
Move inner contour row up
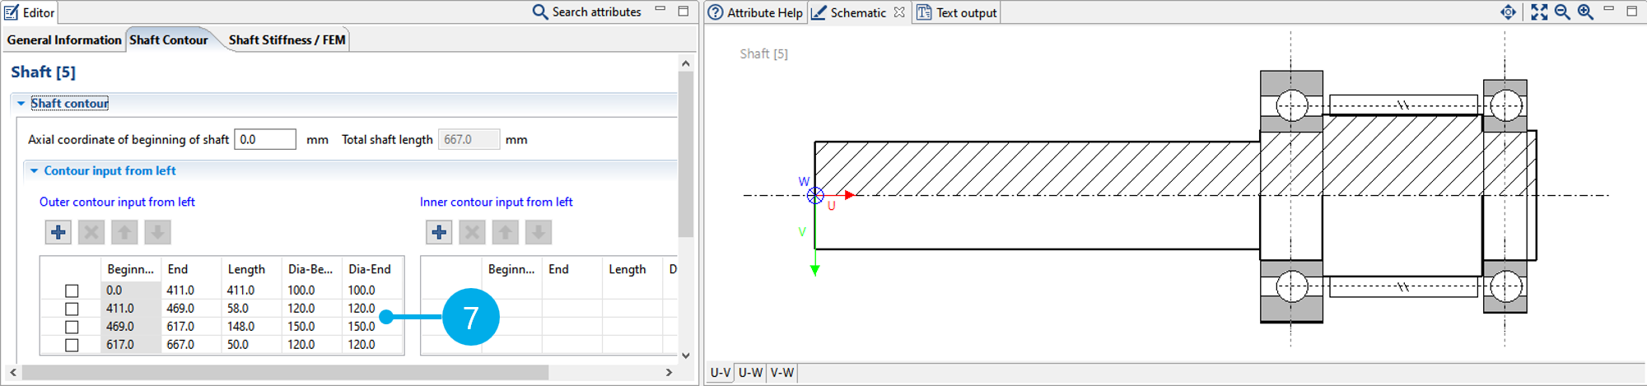click(506, 232)
